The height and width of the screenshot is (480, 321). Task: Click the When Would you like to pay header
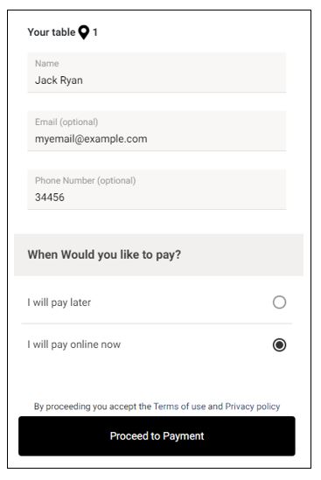click(x=104, y=254)
